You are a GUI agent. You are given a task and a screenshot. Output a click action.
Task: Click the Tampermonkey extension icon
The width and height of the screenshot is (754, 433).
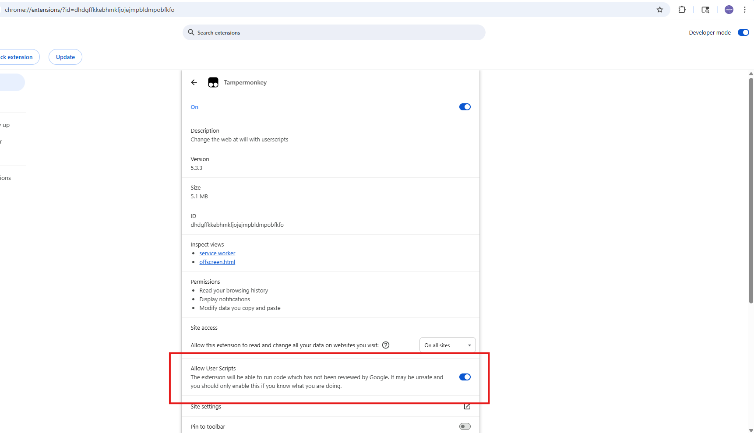click(x=213, y=82)
